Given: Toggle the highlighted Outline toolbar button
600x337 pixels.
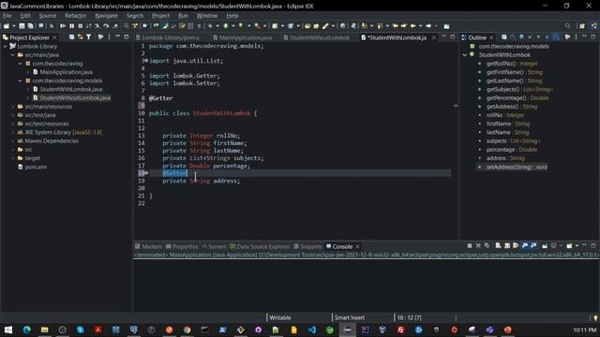Looking at the screenshot, I should pyautogui.click(x=556, y=37).
